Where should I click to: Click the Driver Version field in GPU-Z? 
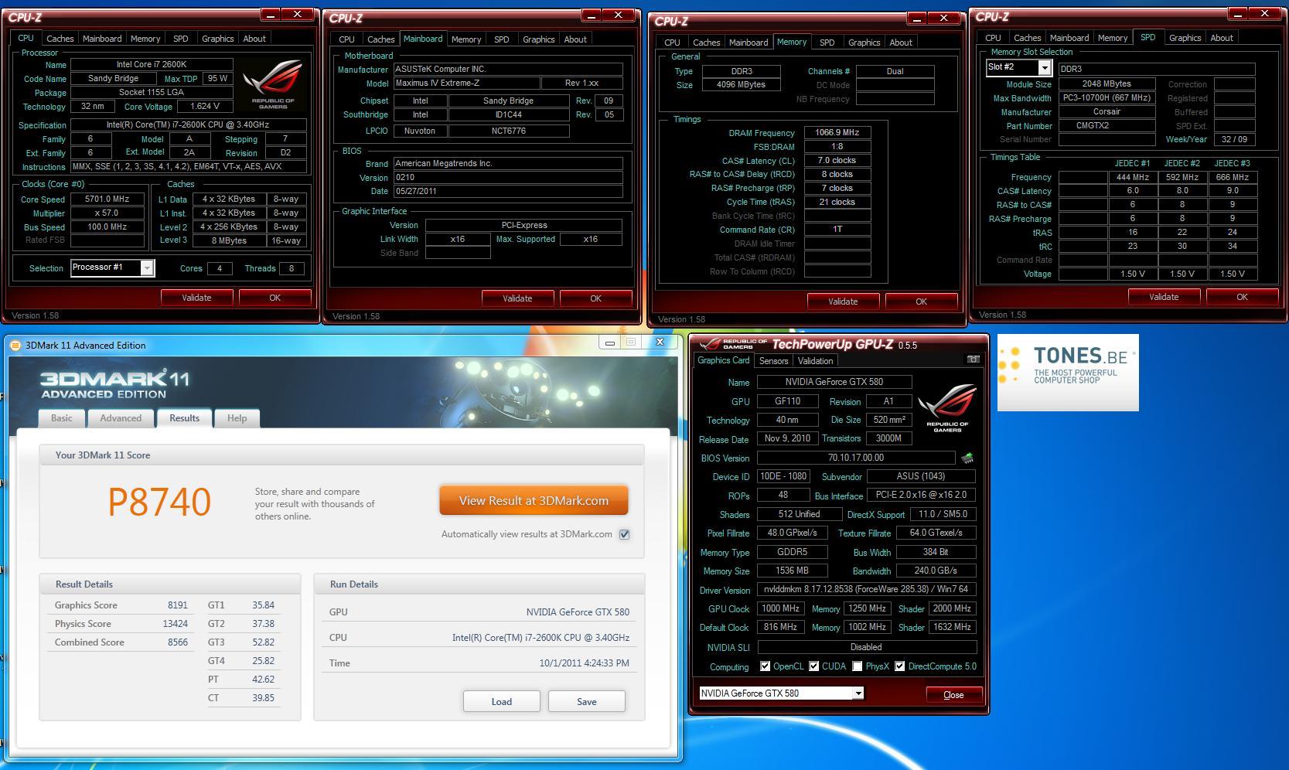pos(867,589)
